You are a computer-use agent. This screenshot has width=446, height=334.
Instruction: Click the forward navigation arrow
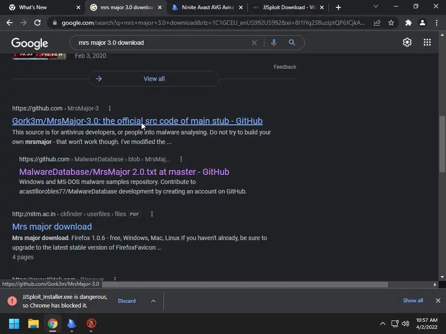[x=24, y=23]
